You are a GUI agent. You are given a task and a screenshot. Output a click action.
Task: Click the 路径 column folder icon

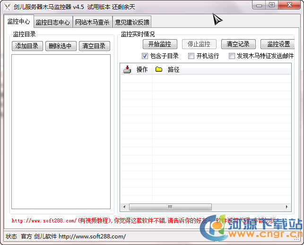(x=159, y=69)
